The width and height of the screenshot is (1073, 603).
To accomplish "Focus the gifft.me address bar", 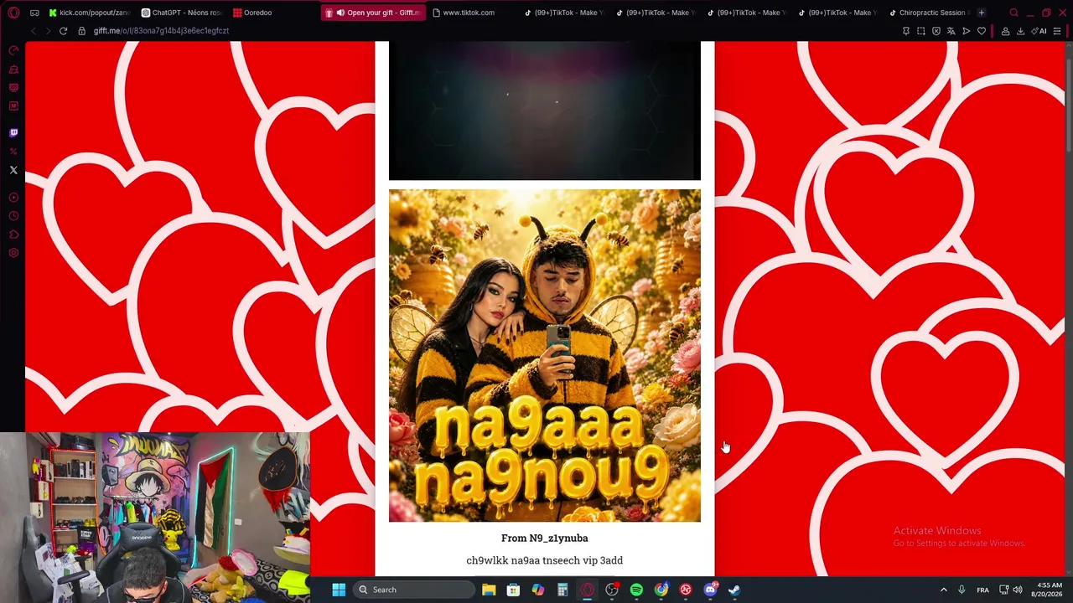I will pos(161,31).
